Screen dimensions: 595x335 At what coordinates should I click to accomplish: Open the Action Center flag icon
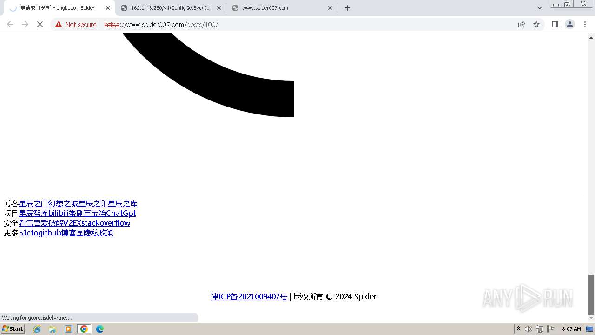[551, 329]
